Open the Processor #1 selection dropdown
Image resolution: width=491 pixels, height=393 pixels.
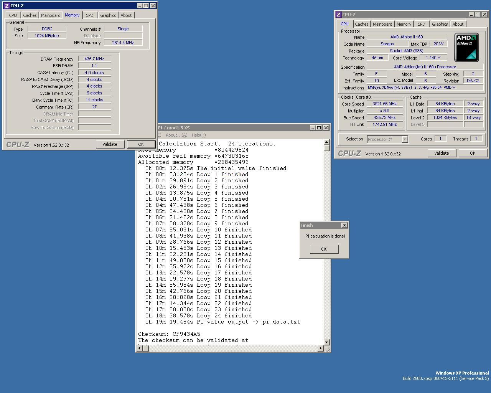click(405, 139)
